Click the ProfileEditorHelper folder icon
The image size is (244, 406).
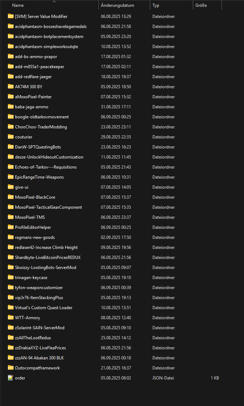coord(11,227)
